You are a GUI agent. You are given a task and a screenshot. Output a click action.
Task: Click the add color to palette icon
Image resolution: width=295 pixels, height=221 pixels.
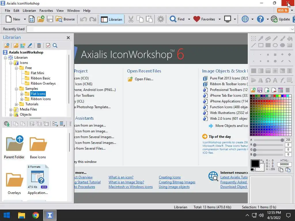pyautogui.click(x=267, y=90)
